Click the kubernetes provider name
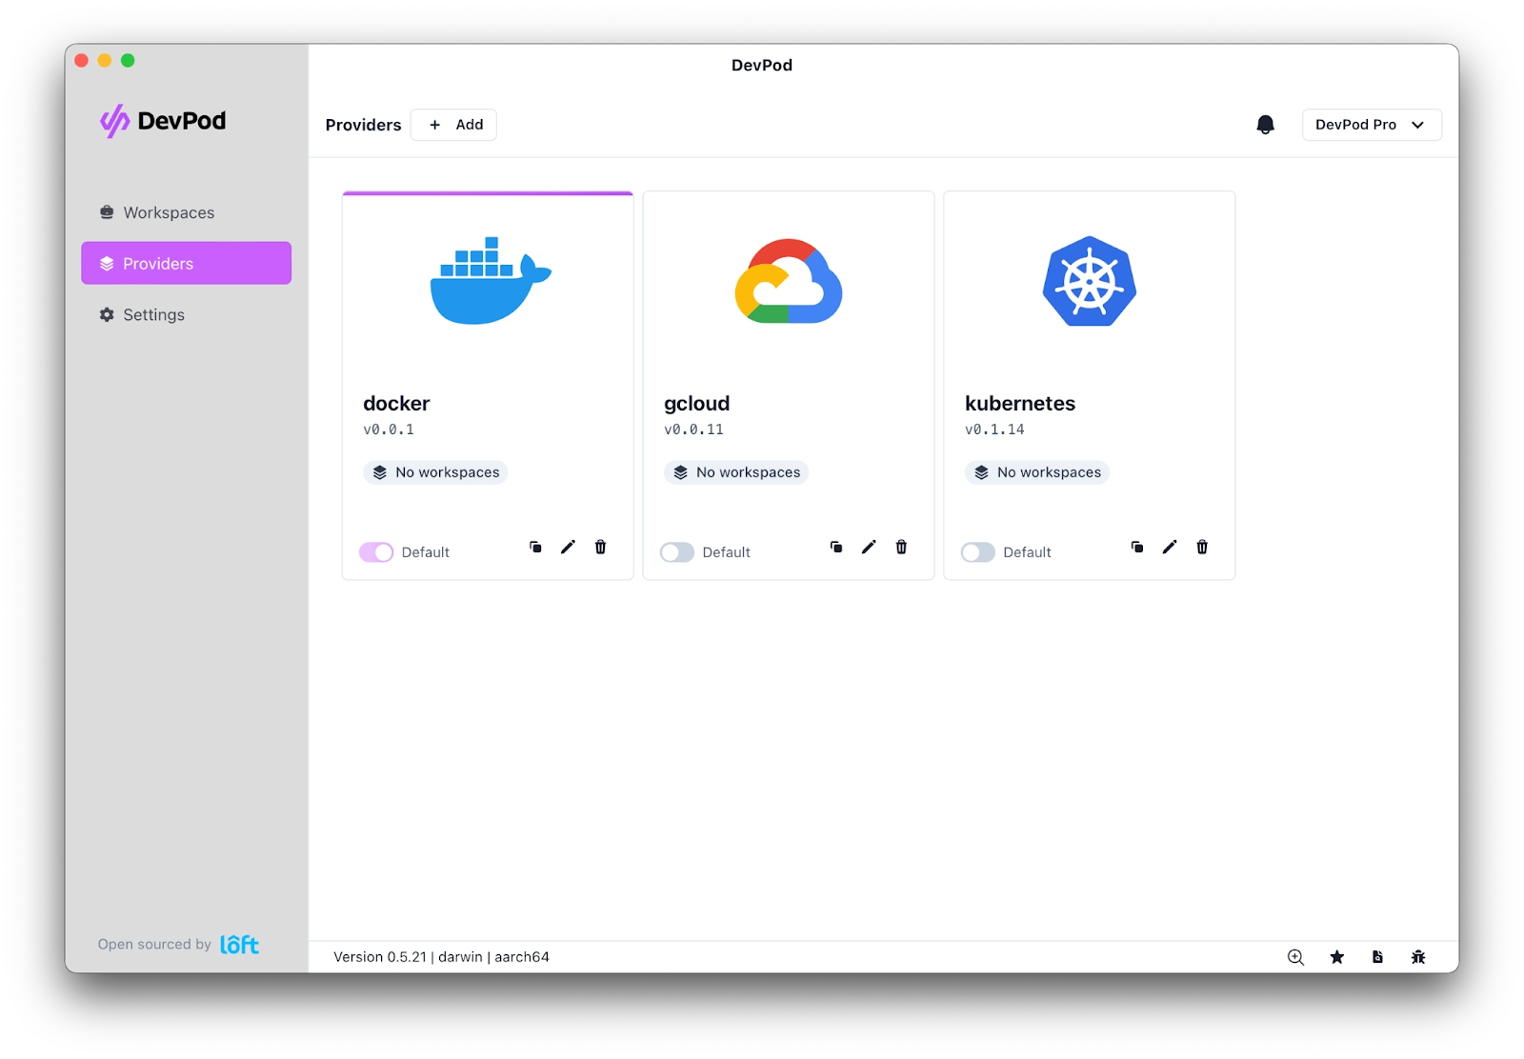This screenshot has height=1059, width=1524. 1020,404
